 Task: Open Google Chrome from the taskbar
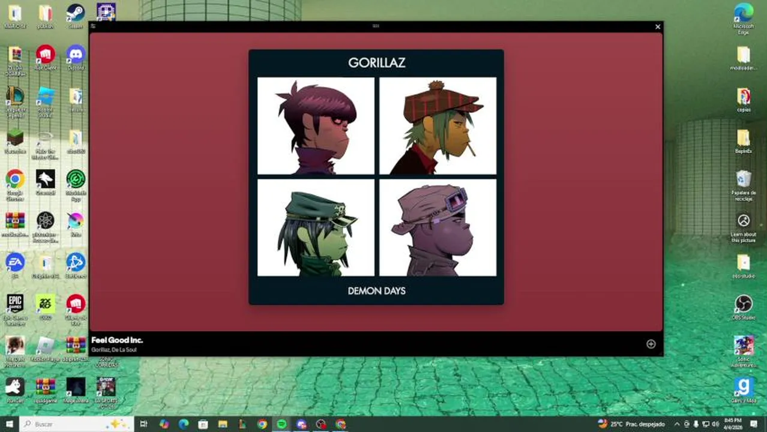click(x=262, y=424)
